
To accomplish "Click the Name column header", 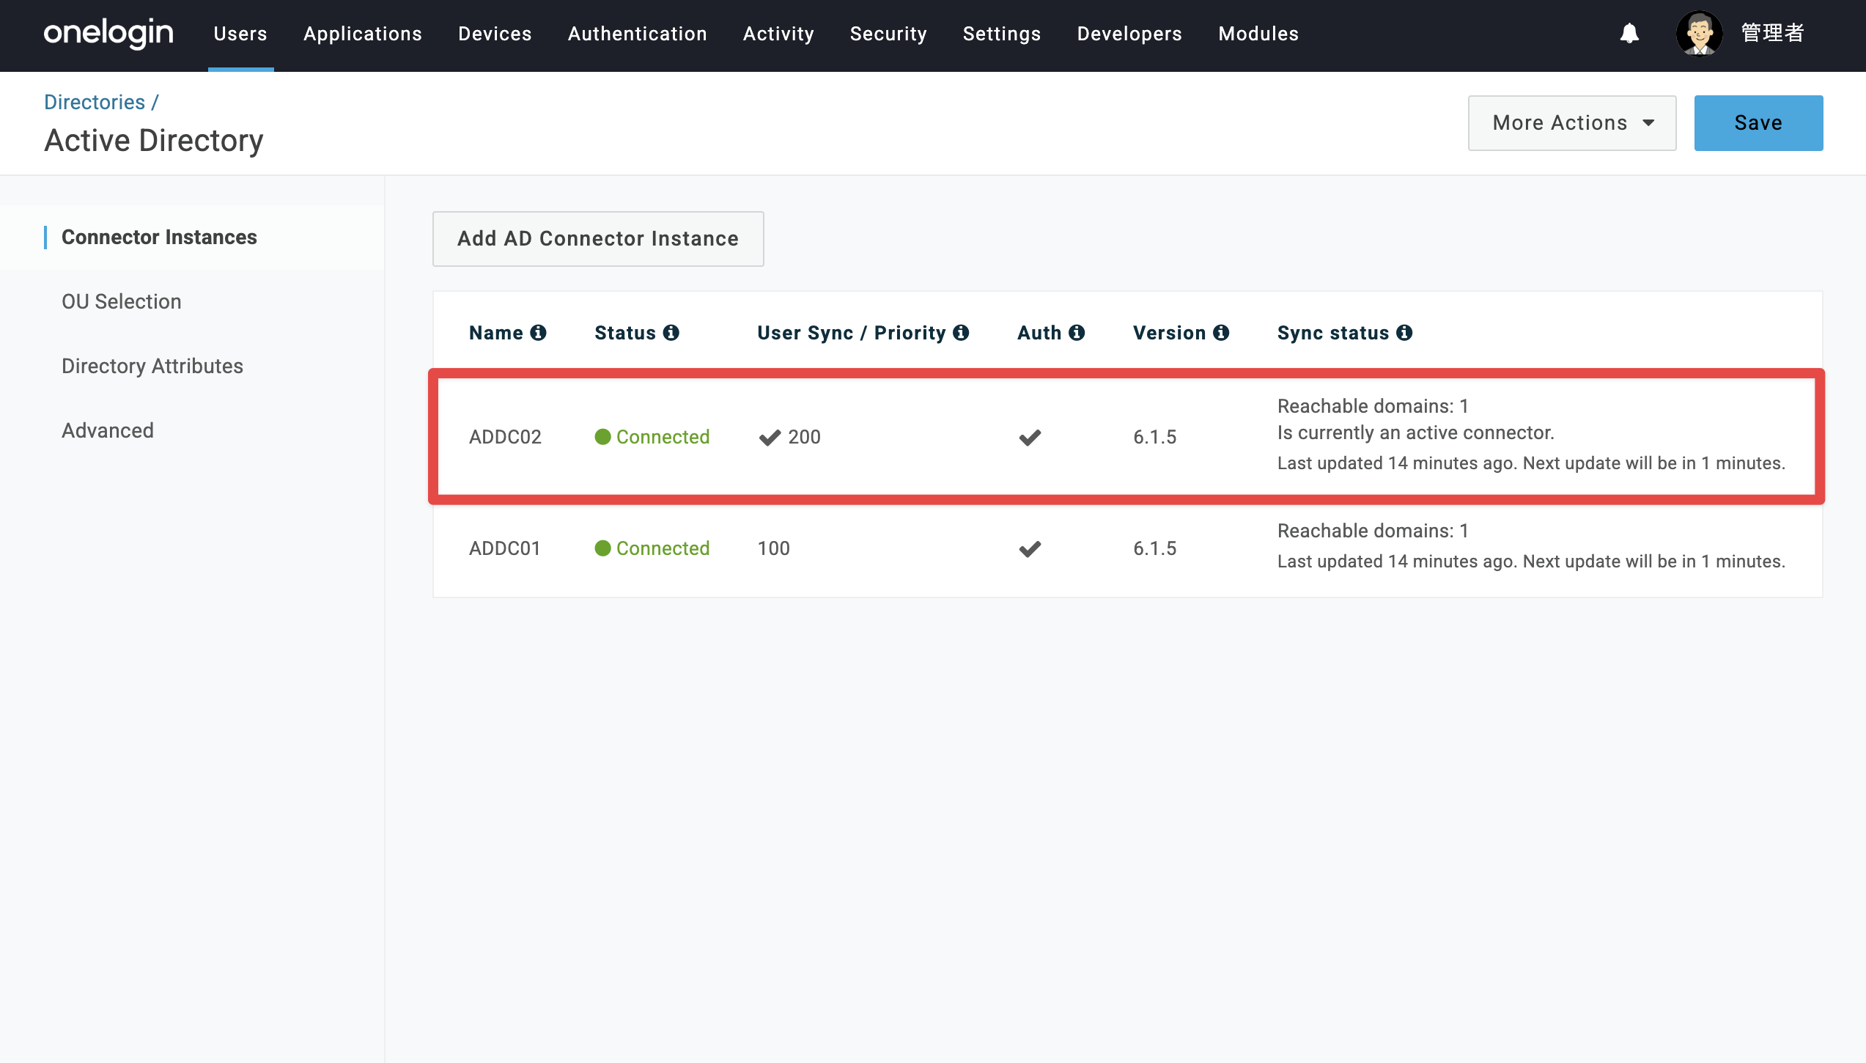I will [496, 333].
